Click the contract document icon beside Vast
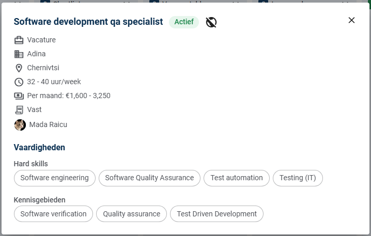 tap(19, 109)
